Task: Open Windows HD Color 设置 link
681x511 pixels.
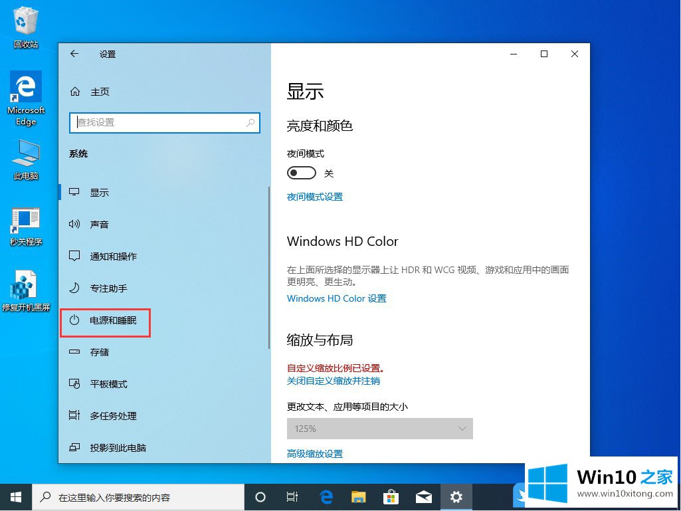Action: pos(337,298)
